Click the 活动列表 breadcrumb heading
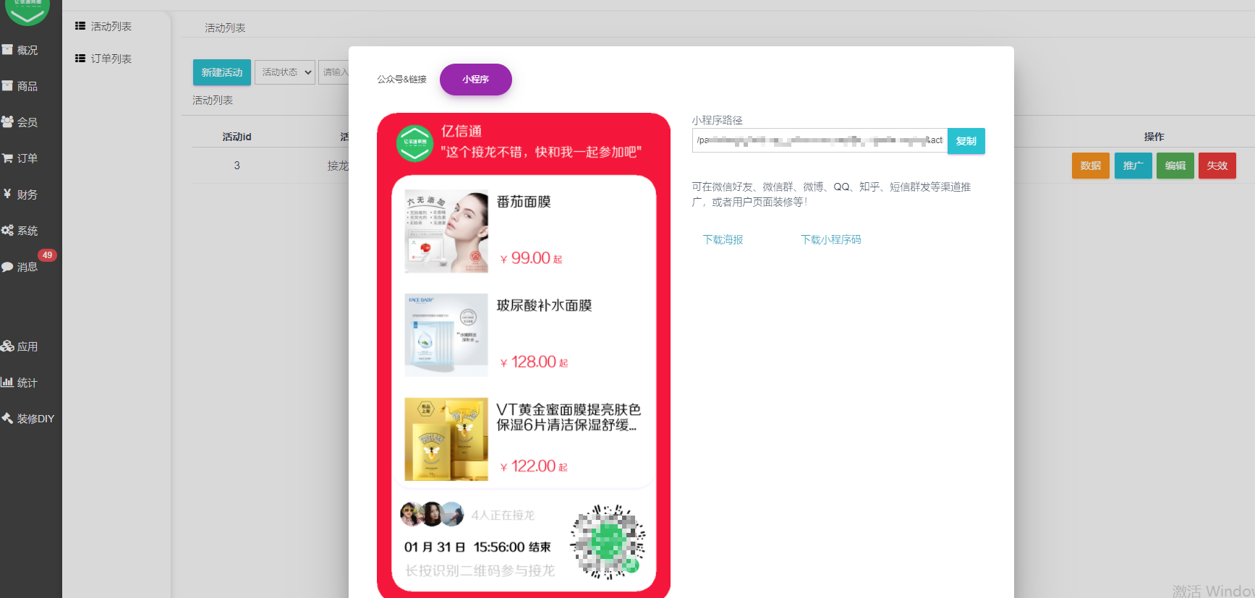 [x=225, y=27]
